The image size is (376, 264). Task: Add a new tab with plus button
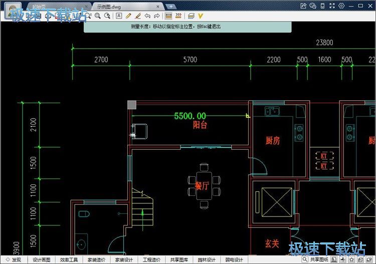(171, 7)
